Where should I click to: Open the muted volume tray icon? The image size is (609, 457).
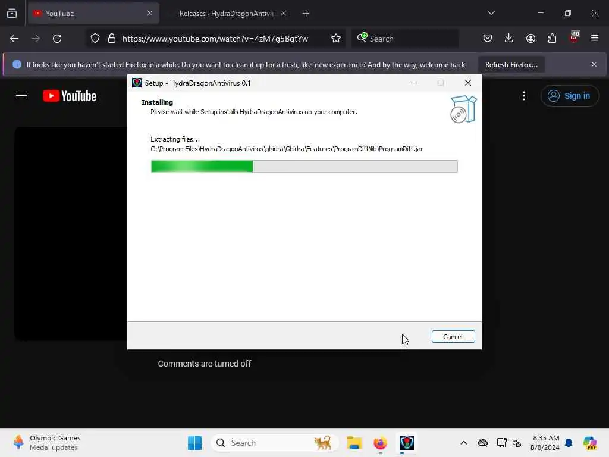[x=517, y=443]
